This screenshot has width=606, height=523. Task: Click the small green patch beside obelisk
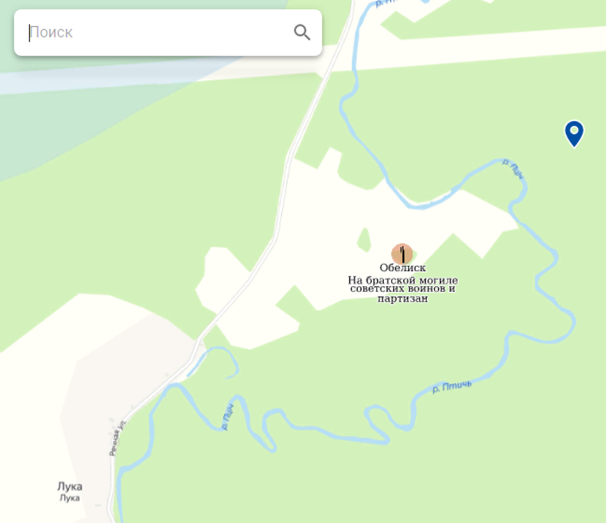(364, 240)
